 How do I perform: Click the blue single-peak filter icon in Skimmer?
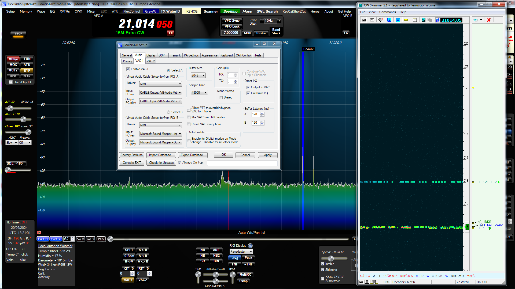[389, 20]
